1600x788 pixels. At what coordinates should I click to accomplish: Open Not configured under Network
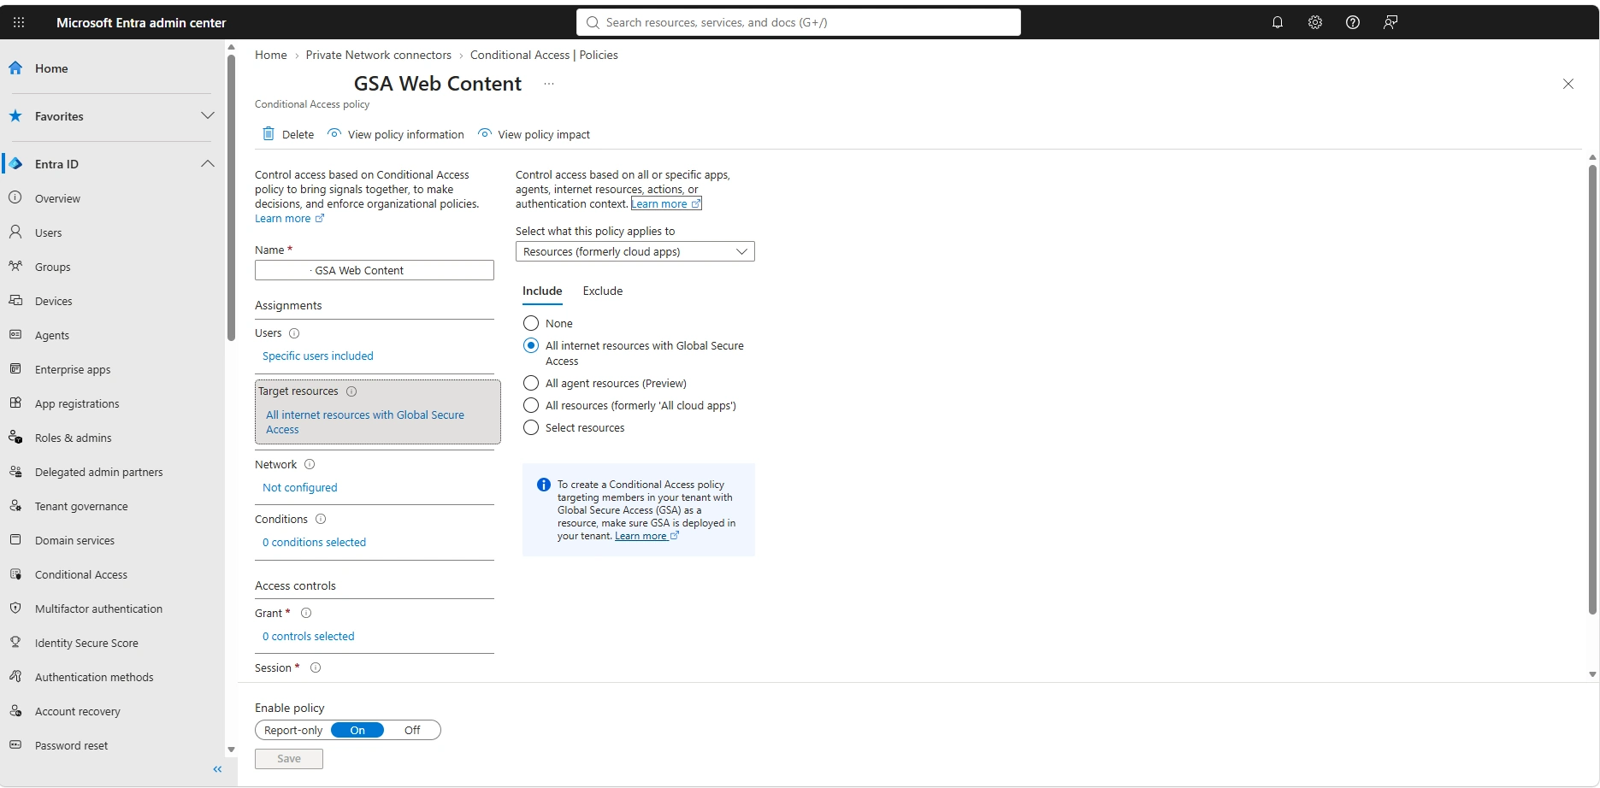click(x=300, y=487)
